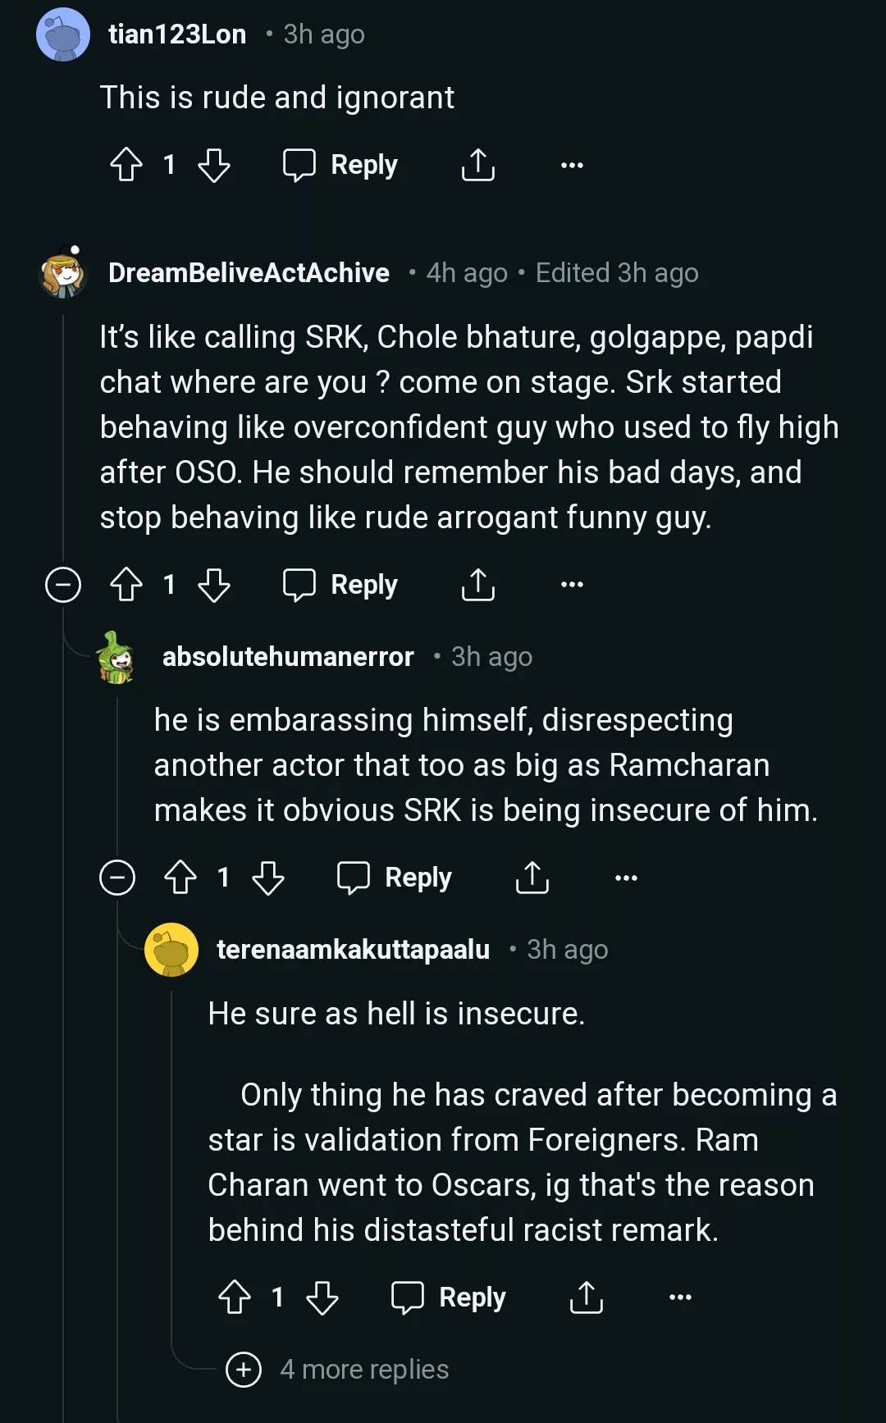
Task: Downvote absolutehumanerror's comment
Action: [268, 878]
